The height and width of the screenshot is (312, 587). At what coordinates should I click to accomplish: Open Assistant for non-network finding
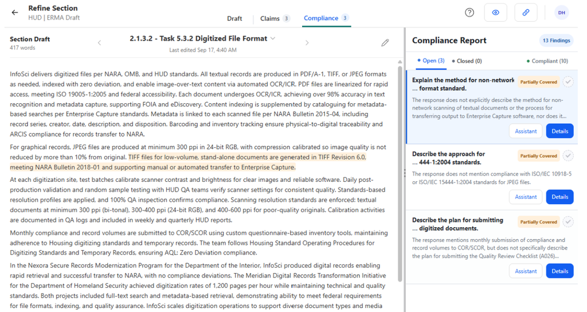[x=526, y=131]
